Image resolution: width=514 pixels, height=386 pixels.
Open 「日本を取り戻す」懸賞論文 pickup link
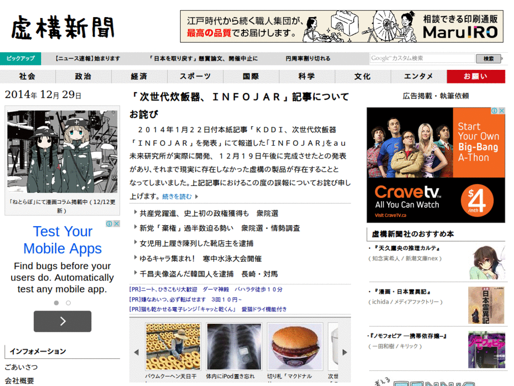click(203, 58)
